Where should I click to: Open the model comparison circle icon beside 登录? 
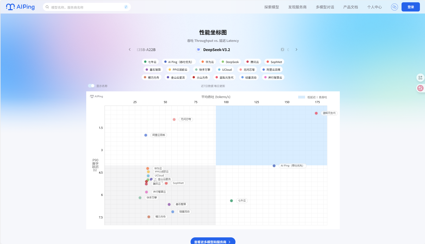[x=394, y=7]
